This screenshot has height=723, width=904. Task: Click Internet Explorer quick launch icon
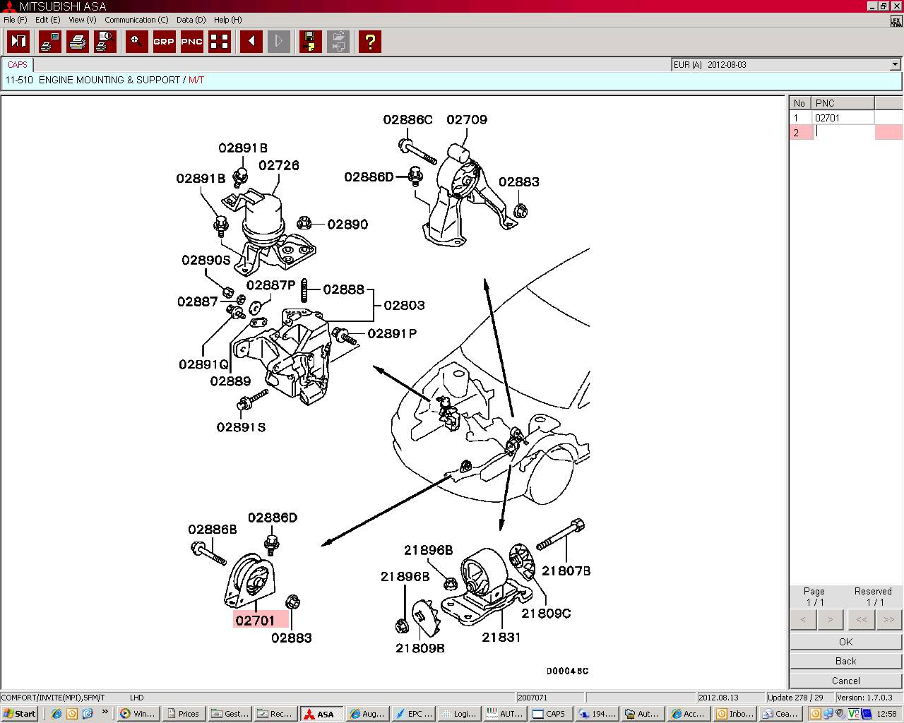pyautogui.click(x=56, y=714)
